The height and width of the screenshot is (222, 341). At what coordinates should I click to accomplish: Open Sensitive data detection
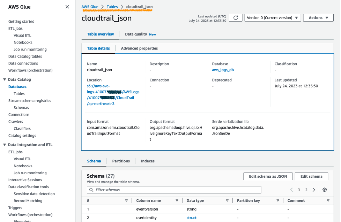(x=34, y=194)
